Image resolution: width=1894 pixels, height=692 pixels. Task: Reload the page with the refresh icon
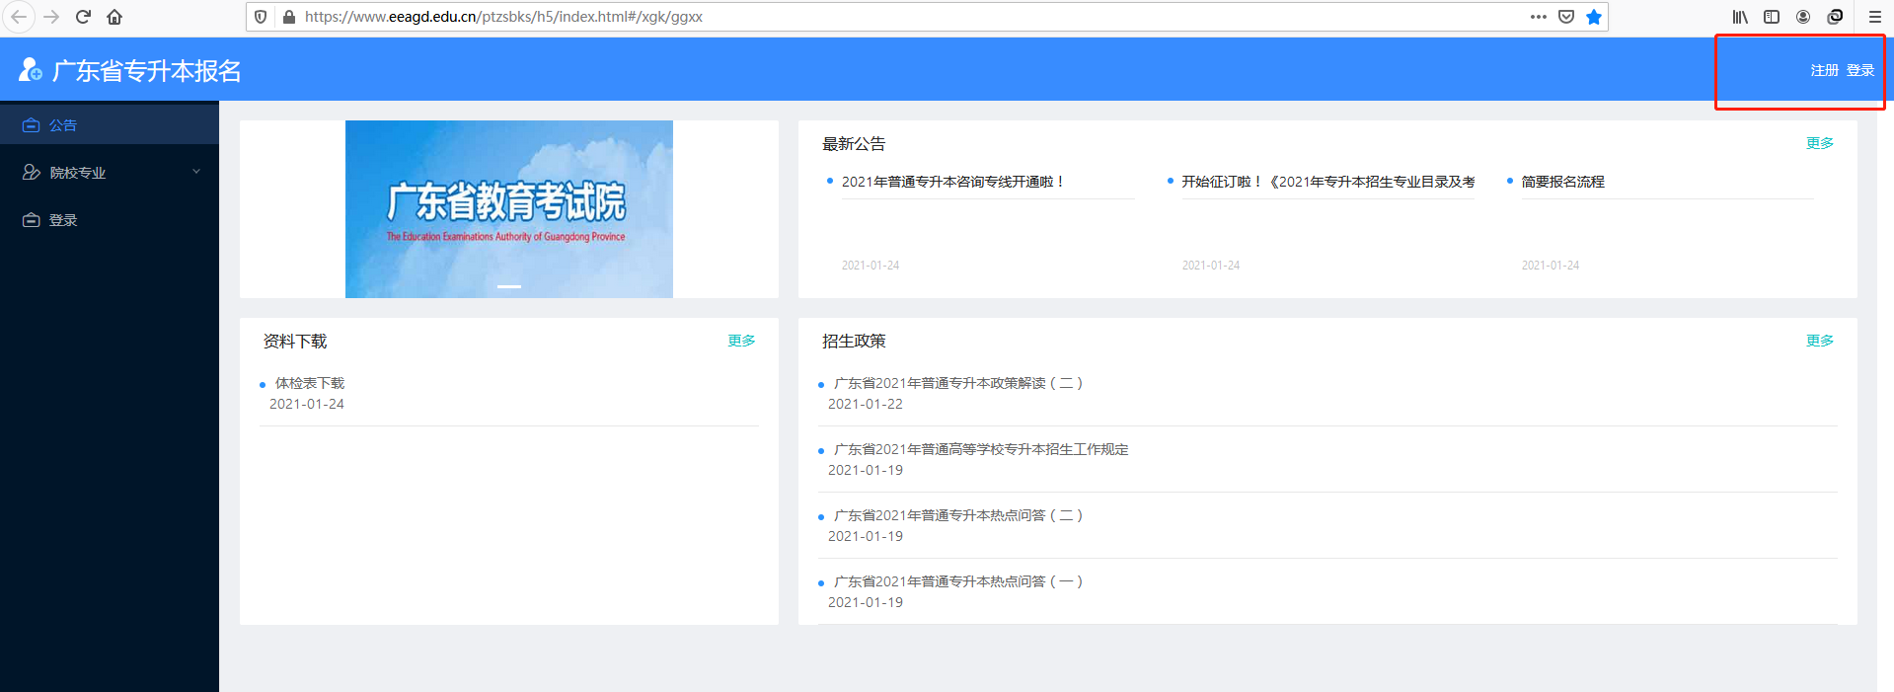pos(84,17)
